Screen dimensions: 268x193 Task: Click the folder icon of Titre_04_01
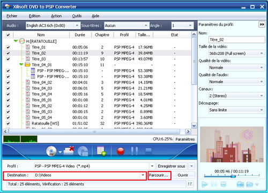pyautogui.click(x=28, y=65)
